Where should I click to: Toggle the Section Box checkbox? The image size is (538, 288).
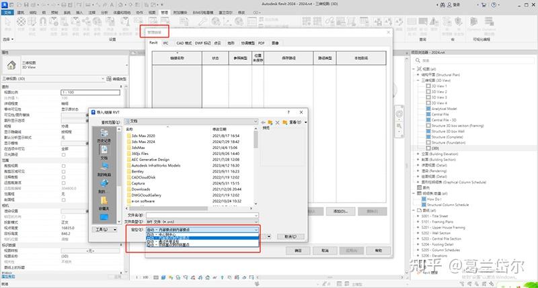click(x=63, y=199)
